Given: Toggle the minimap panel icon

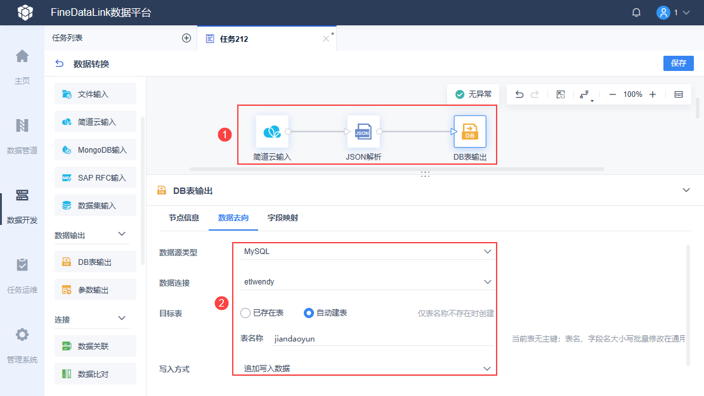Looking at the screenshot, I should tap(679, 94).
